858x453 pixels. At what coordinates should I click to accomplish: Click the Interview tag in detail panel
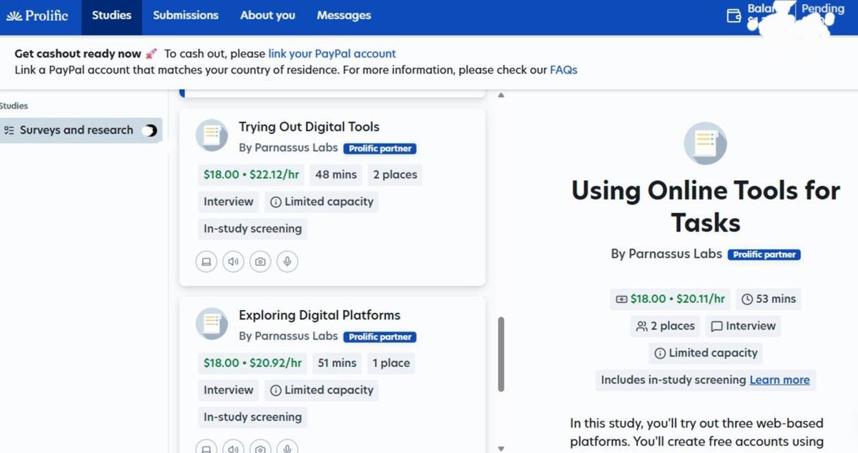coord(743,326)
